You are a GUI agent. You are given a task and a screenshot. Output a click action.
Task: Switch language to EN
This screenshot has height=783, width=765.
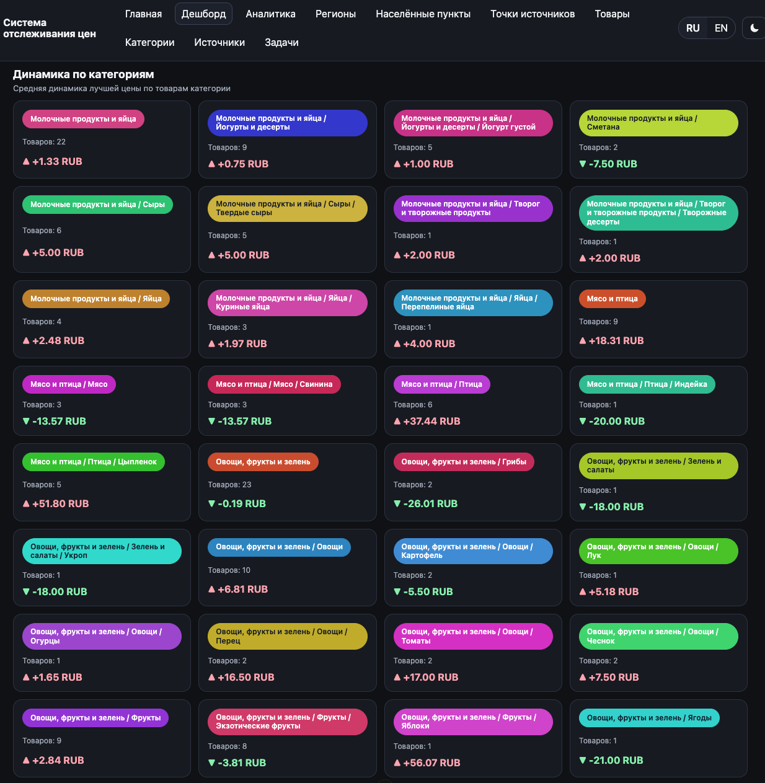tap(720, 28)
